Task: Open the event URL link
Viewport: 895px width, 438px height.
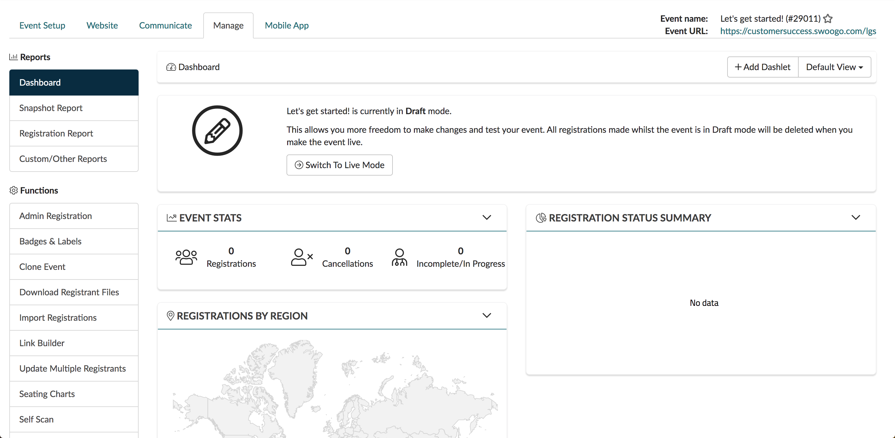Action: pyautogui.click(x=798, y=31)
